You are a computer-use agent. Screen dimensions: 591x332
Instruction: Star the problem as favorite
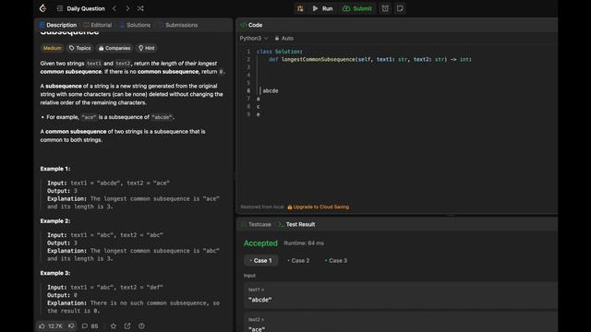tap(114, 326)
